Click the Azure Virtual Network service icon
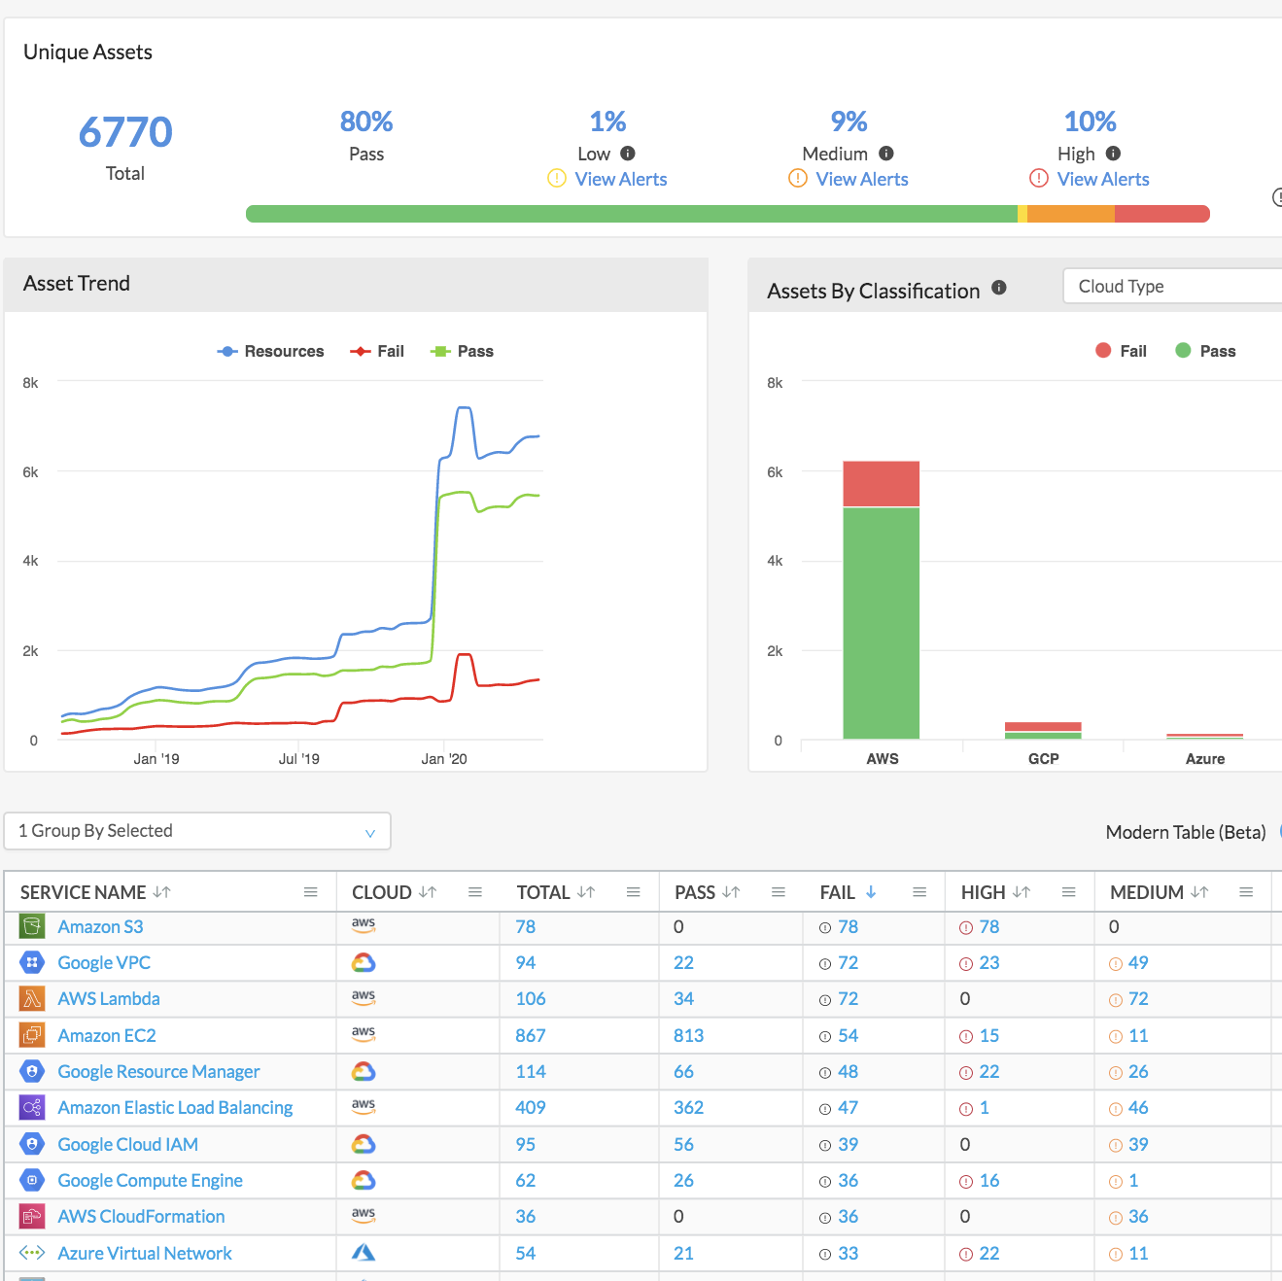Image resolution: width=1282 pixels, height=1281 pixels. (32, 1253)
